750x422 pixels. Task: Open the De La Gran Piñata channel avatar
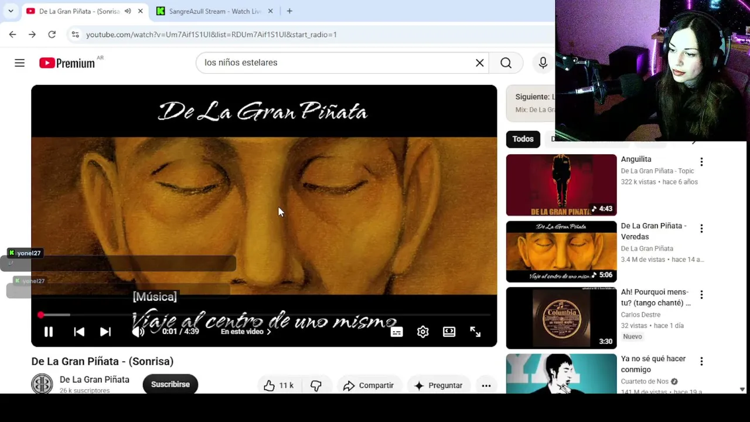pos(42,384)
